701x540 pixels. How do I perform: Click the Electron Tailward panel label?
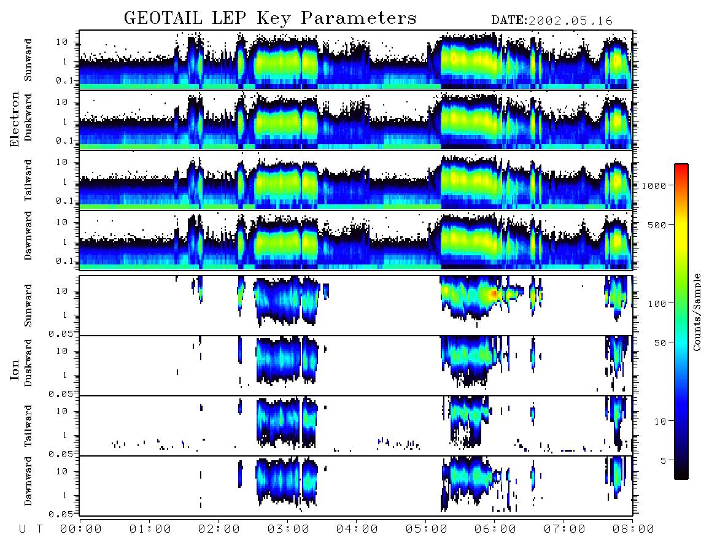pos(28,180)
